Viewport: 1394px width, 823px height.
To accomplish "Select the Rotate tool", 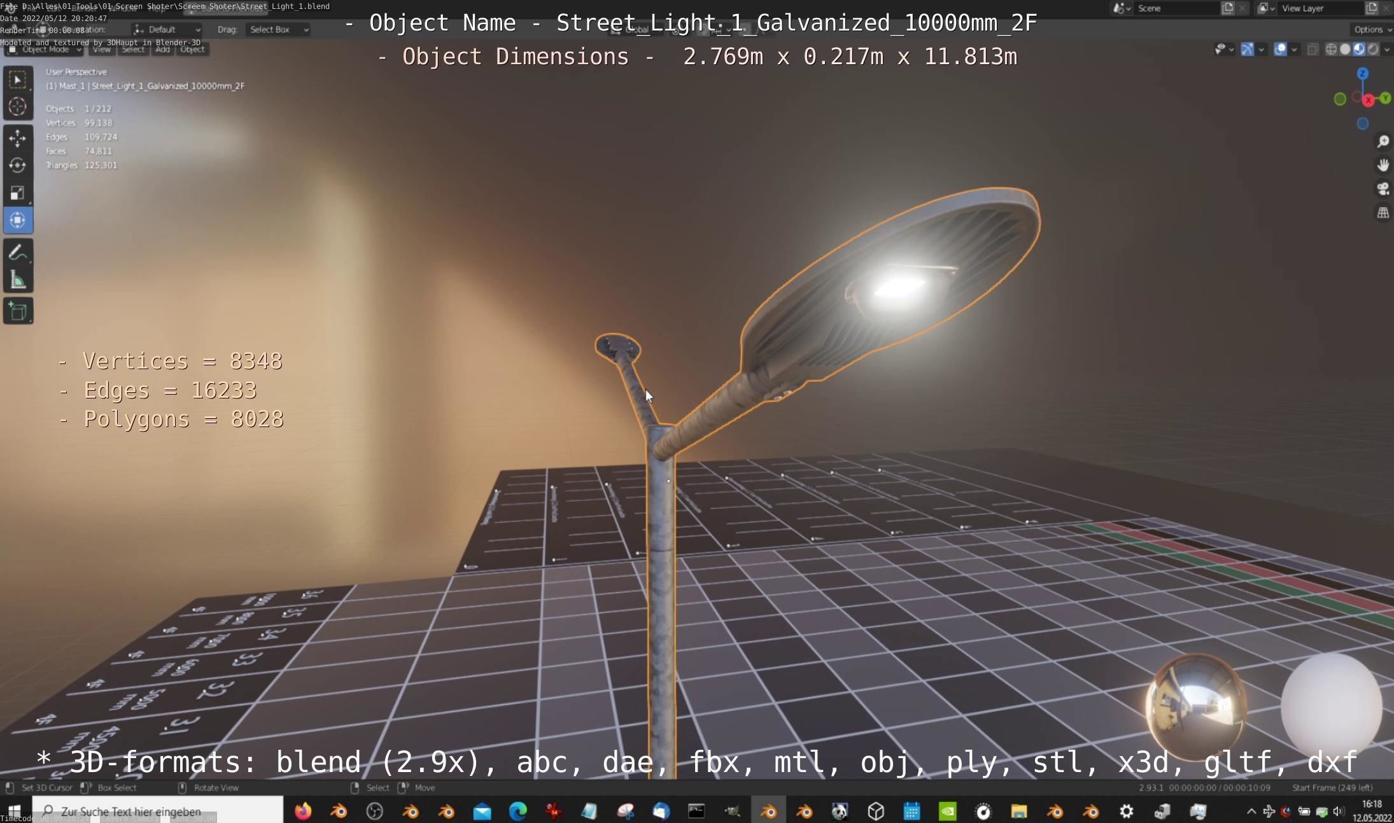I will (x=18, y=165).
